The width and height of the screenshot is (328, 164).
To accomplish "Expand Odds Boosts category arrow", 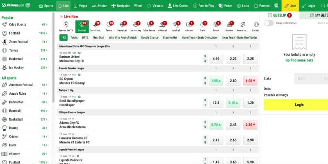I will point(46,25).
